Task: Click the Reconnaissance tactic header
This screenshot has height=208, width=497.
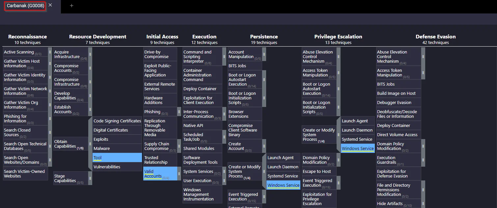Action: pyautogui.click(x=27, y=37)
